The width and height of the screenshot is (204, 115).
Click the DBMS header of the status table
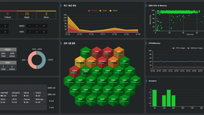pyautogui.click(x=8, y=49)
